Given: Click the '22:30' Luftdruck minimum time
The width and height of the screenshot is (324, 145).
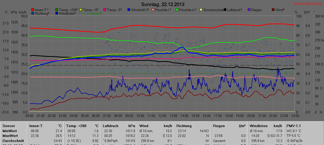Looking at the screenshot, I should click(x=108, y=131).
